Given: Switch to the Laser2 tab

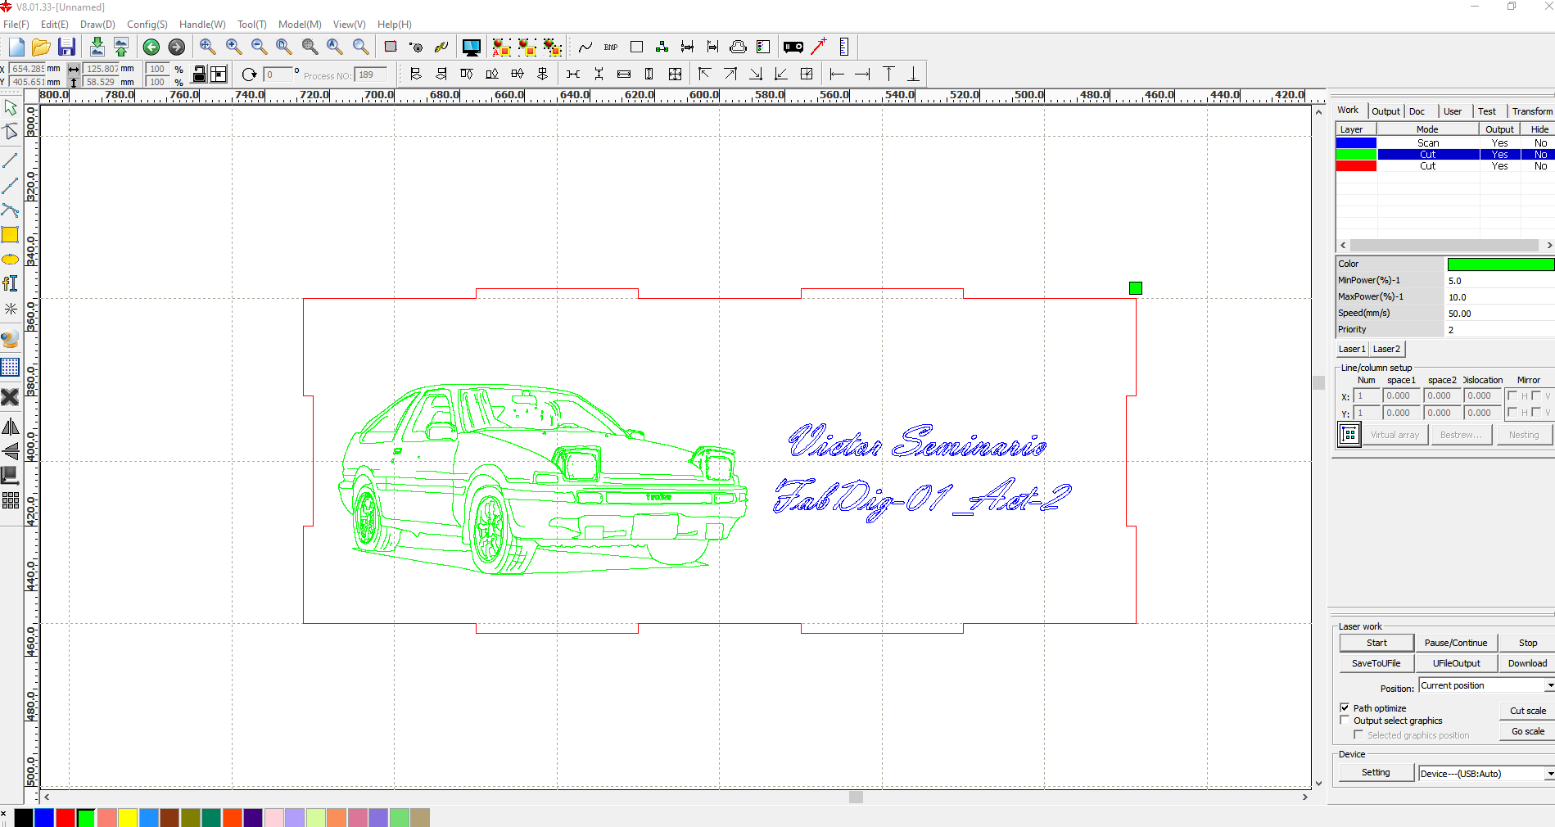Looking at the screenshot, I should click(x=1386, y=349).
